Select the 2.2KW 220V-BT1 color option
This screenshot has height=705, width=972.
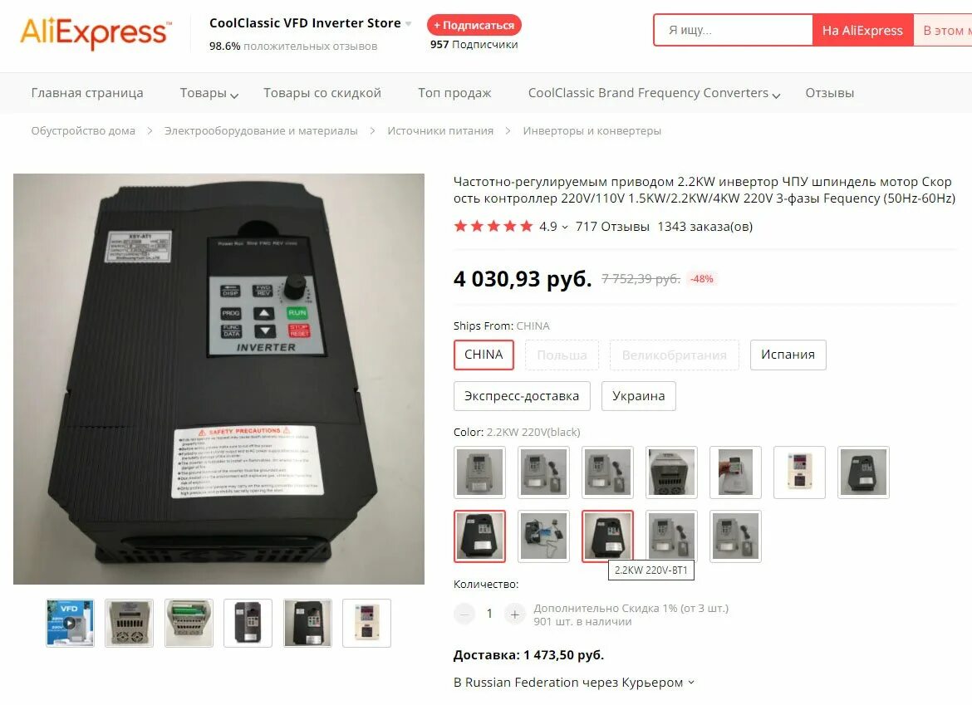coord(607,536)
